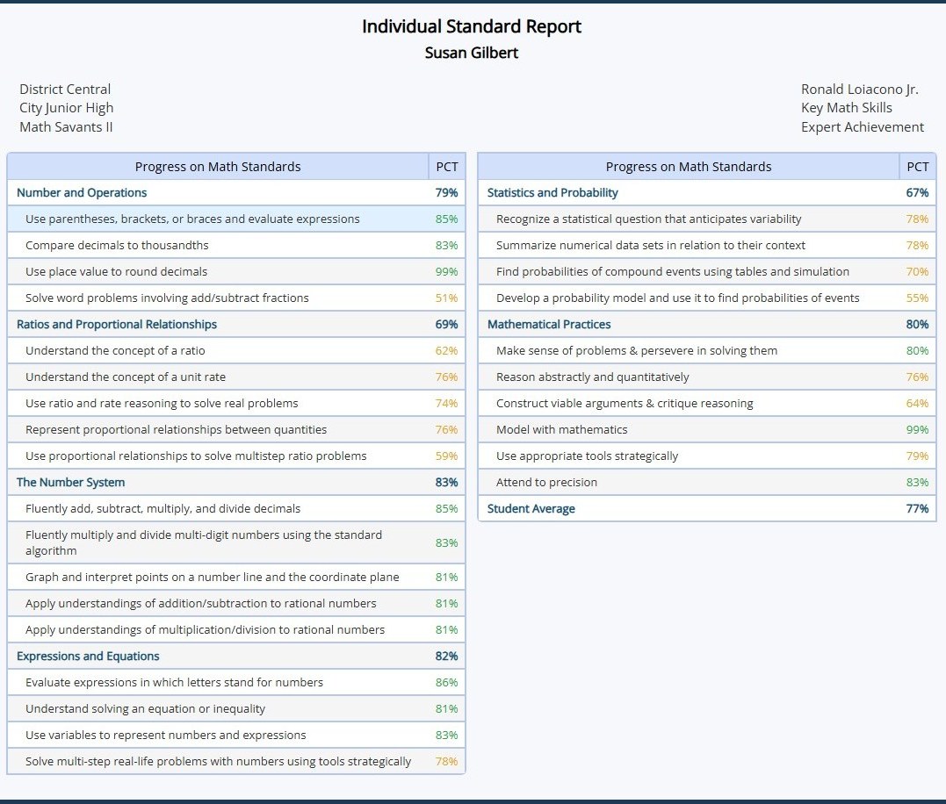Select 'Attend to precision' row
The image size is (946, 804).
pyautogui.click(x=706, y=482)
